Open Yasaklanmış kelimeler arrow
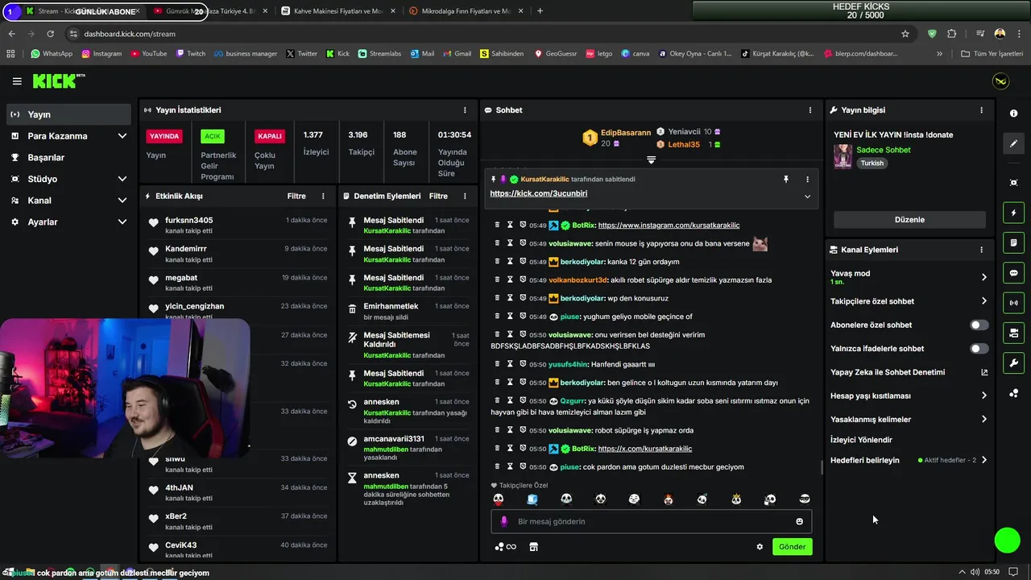This screenshot has width=1031, height=580. tap(983, 419)
